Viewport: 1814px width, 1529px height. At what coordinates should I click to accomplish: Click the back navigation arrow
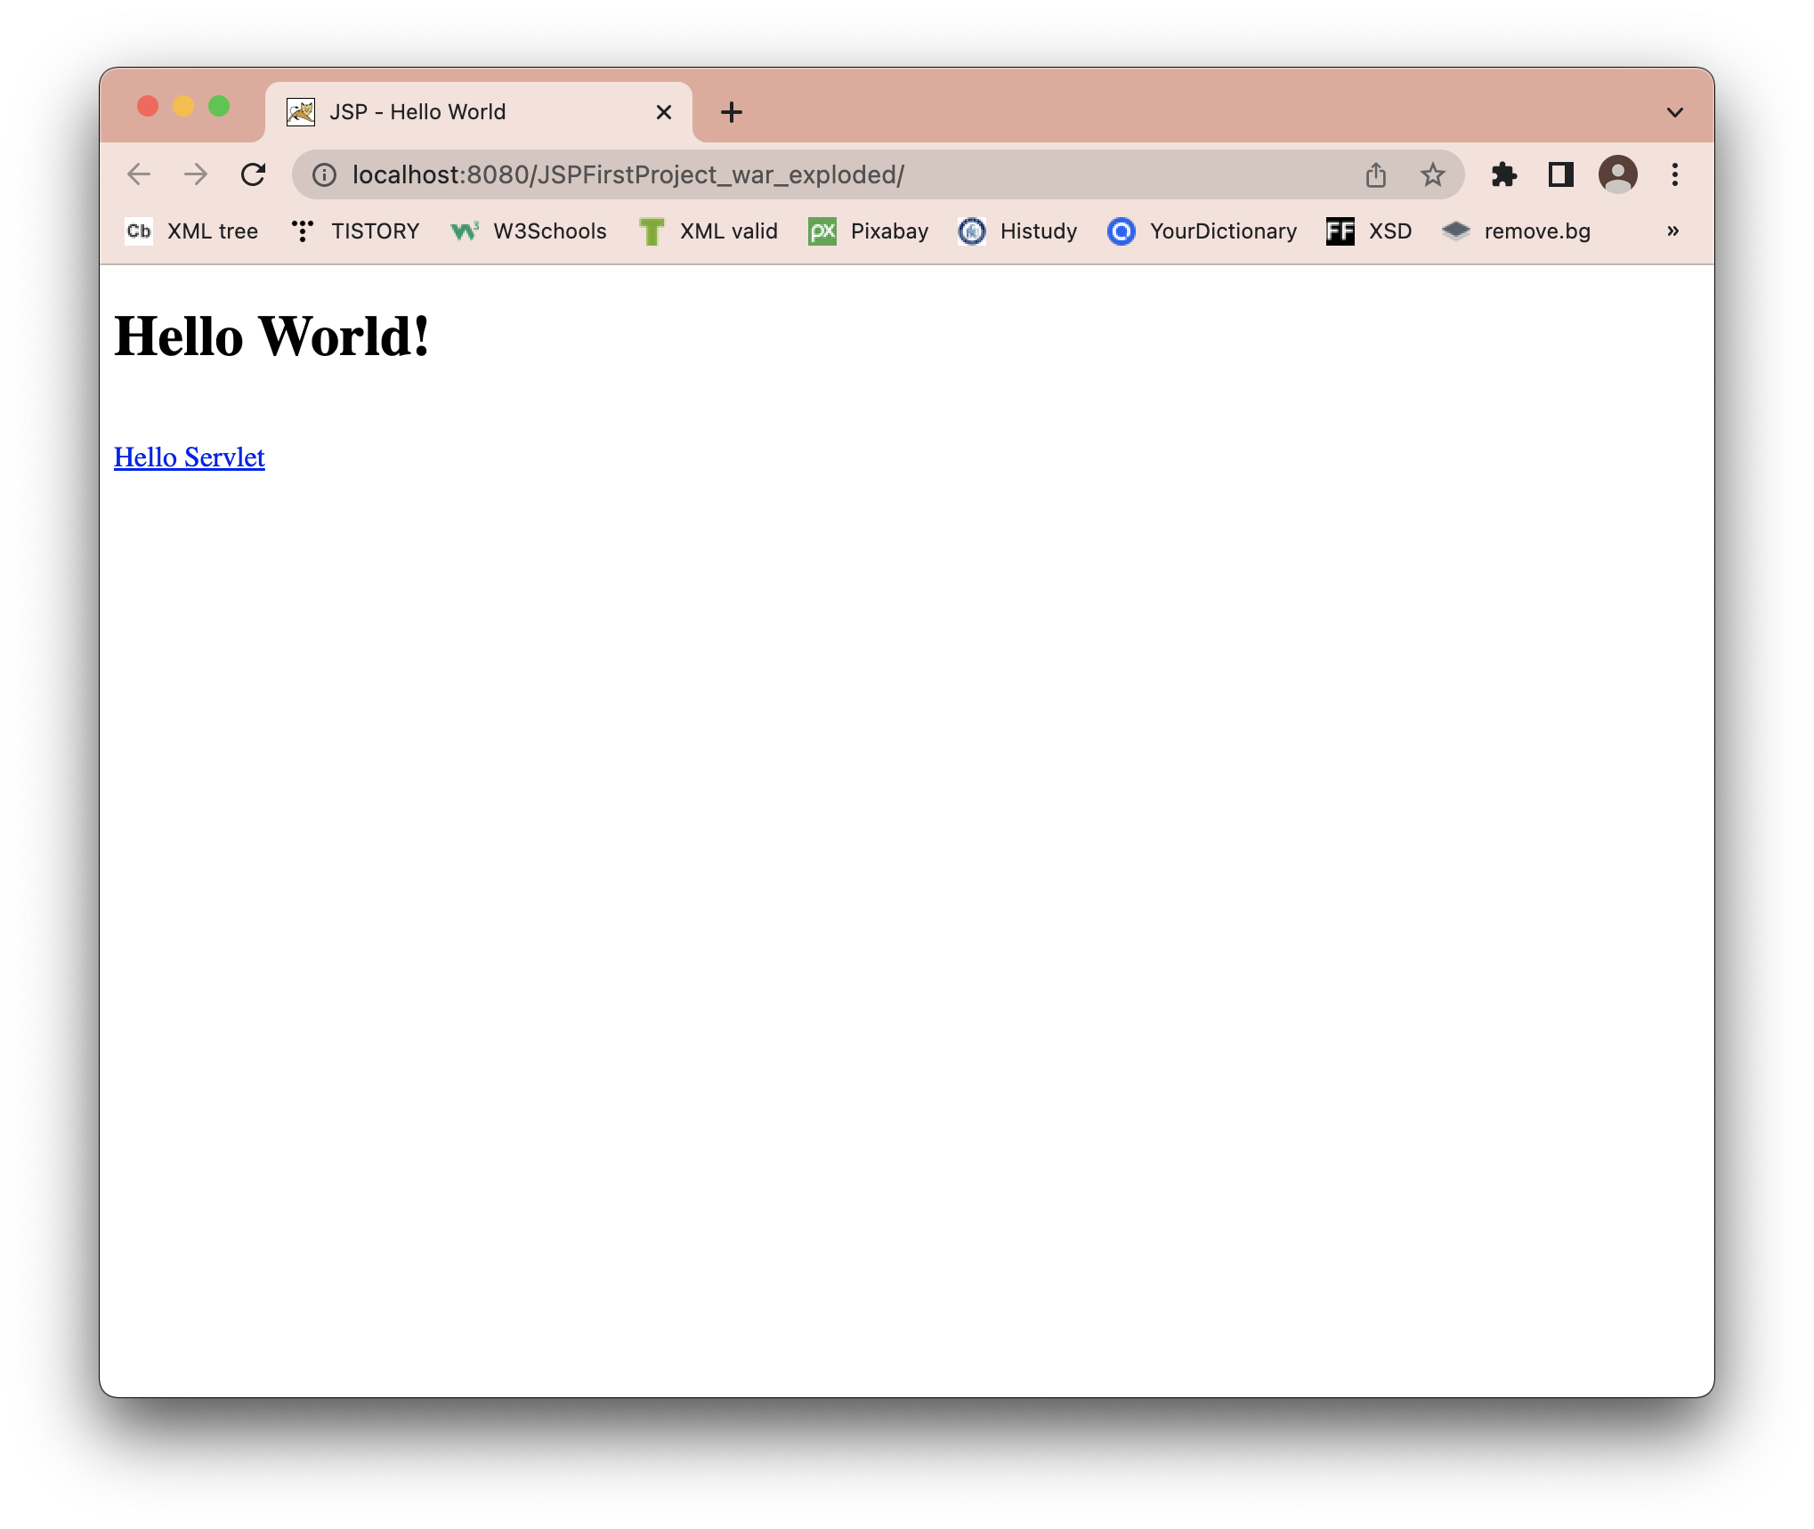pos(139,174)
